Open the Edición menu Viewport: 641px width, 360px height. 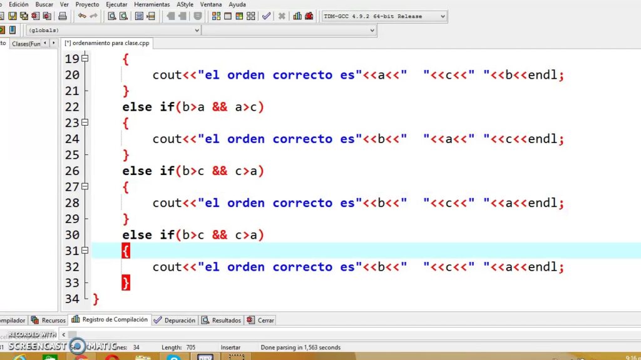[18, 4]
